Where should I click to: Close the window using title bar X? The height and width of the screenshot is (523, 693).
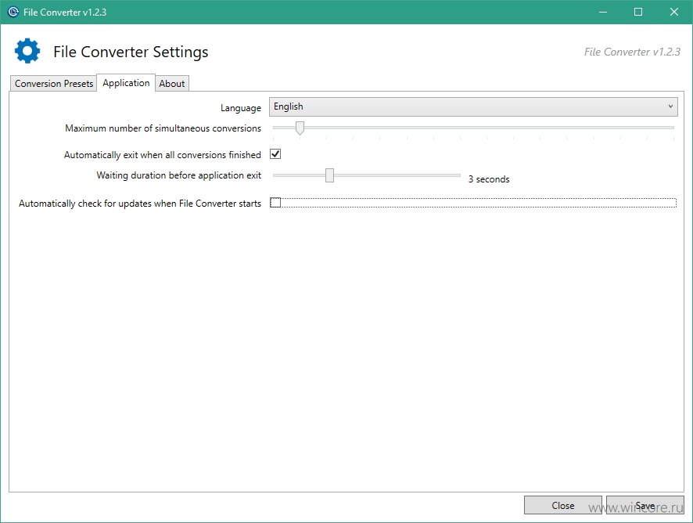pyautogui.click(x=674, y=12)
